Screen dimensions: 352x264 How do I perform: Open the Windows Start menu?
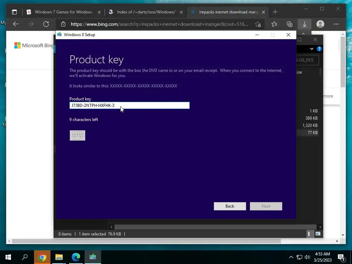(8, 257)
